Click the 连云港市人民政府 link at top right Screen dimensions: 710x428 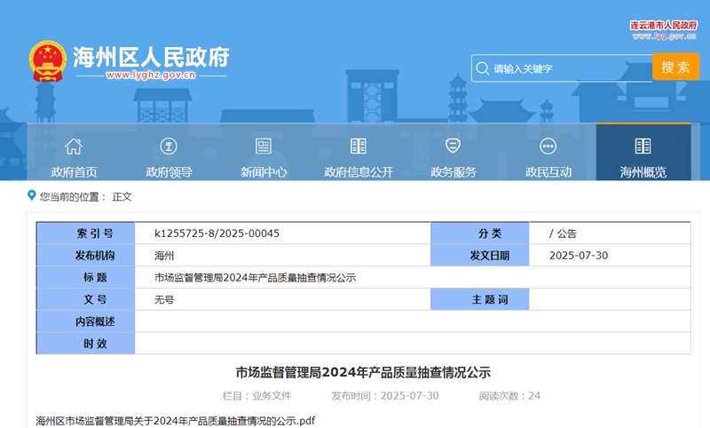[663, 25]
